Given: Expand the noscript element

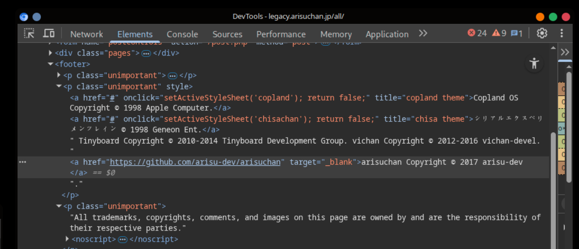Looking at the screenshot, I should coord(67,239).
